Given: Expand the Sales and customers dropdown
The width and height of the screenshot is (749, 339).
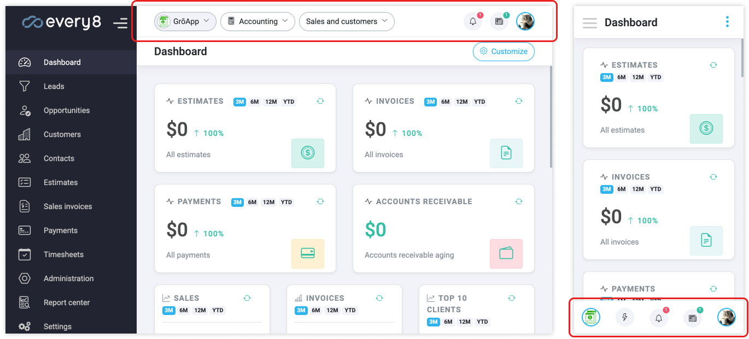Looking at the screenshot, I should tap(347, 21).
